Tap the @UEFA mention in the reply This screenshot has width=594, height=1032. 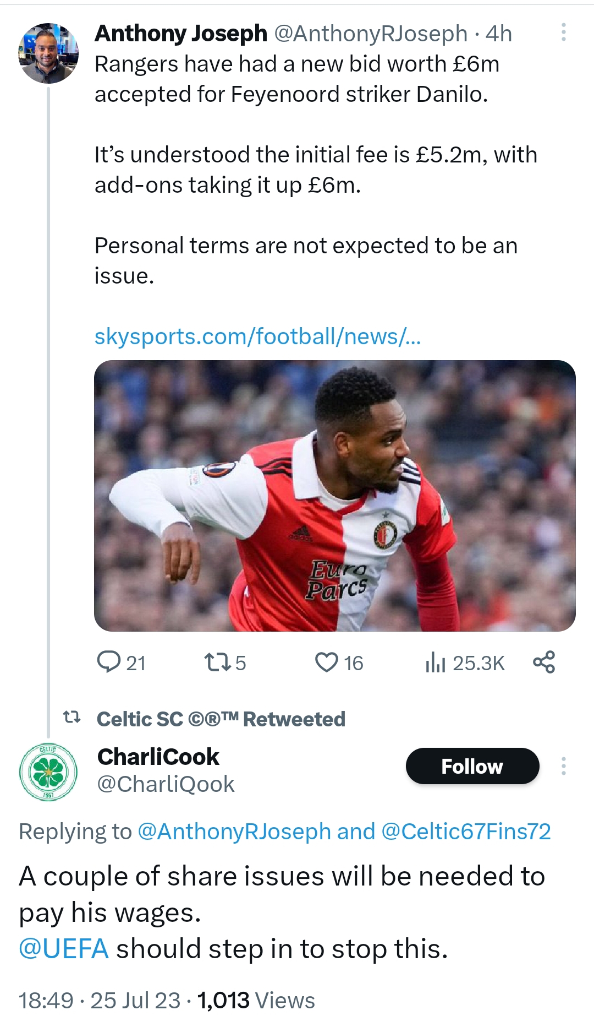click(x=64, y=948)
